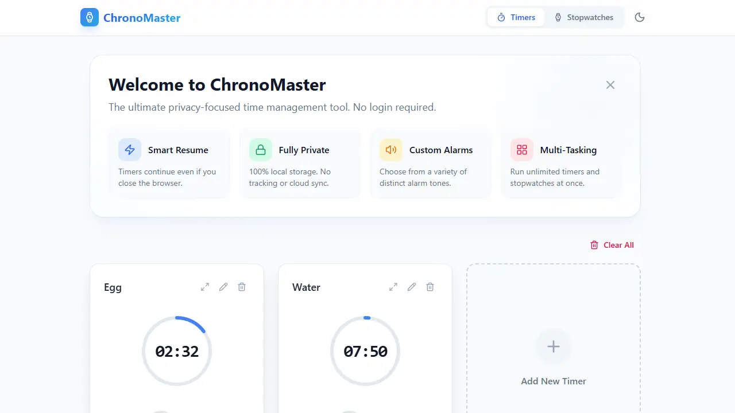Dismiss the Welcome to ChronoMaster banner
Screen dimensions: 735x413
point(610,85)
